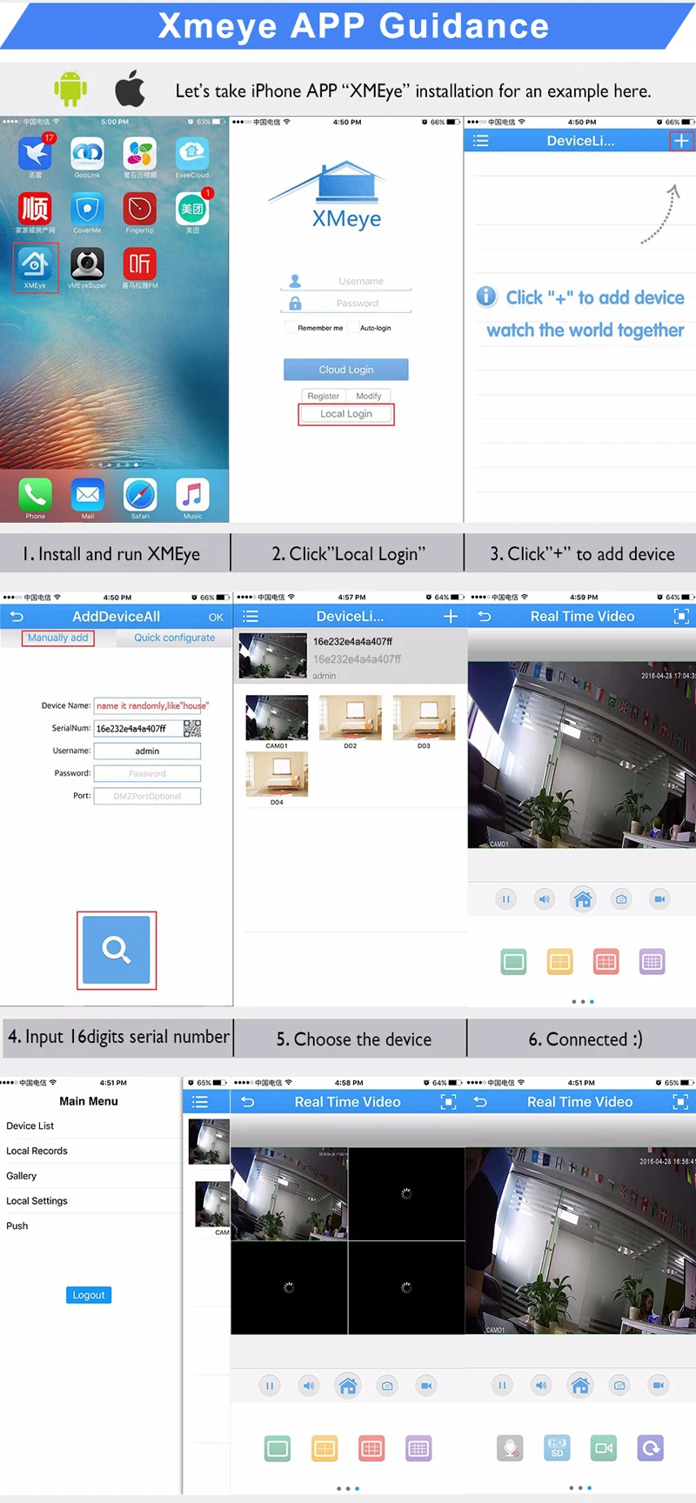The image size is (696, 1503).
Task: Switch to the Quick configurate tab
Action: point(174,638)
